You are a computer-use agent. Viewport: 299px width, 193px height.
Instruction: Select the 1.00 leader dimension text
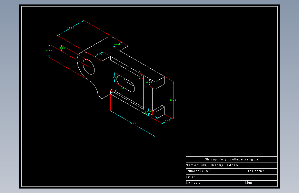(x=122, y=89)
